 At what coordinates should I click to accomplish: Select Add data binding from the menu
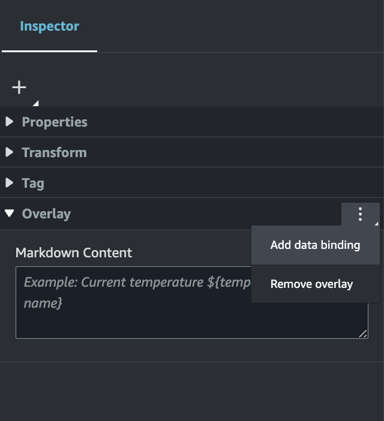pyautogui.click(x=315, y=245)
